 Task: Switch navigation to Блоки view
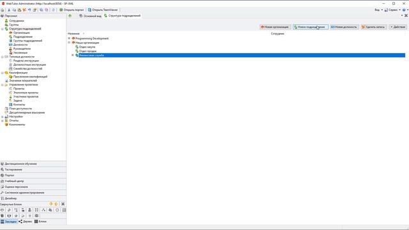pyautogui.click(x=40, y=222)
